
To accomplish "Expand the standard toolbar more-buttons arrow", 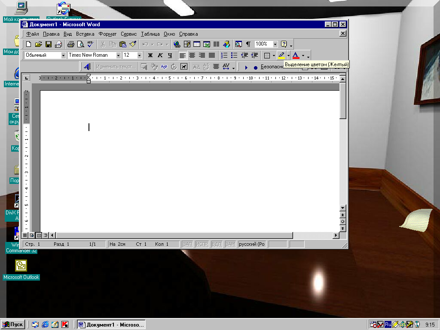I will [291, 45].
